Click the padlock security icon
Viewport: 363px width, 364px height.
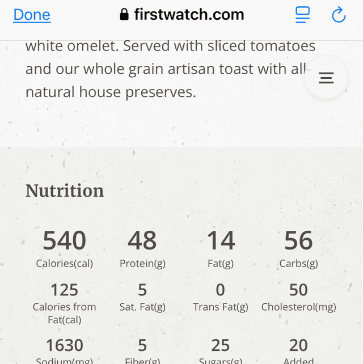[124, 15]
